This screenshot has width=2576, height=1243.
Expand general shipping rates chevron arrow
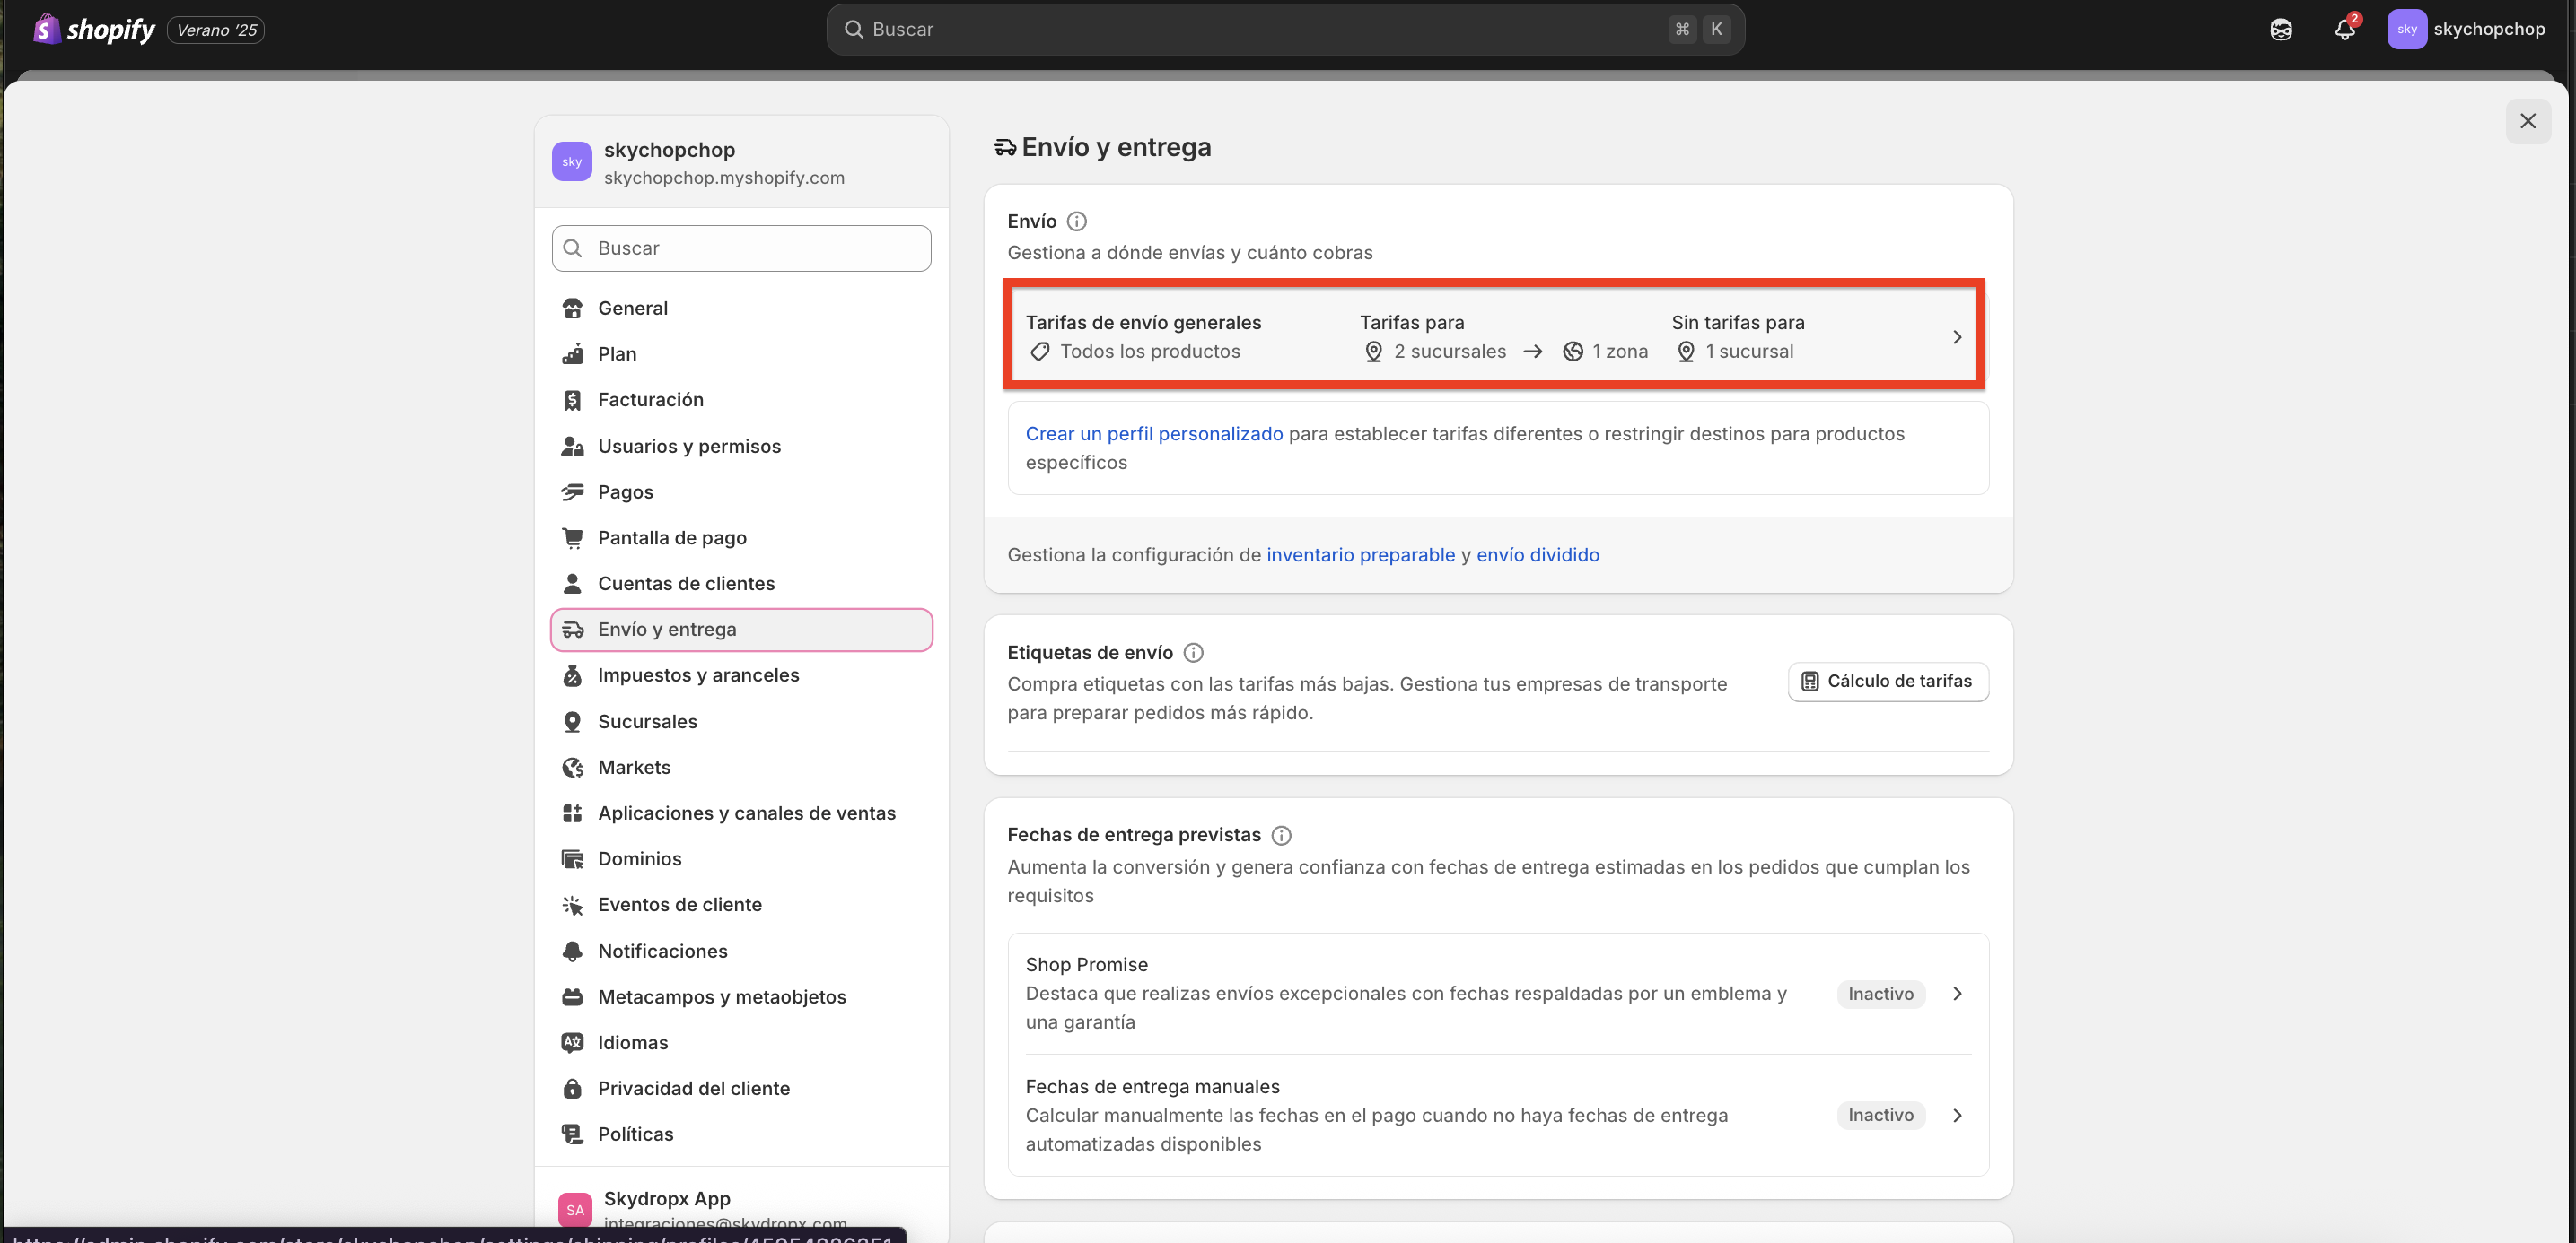1957,338
